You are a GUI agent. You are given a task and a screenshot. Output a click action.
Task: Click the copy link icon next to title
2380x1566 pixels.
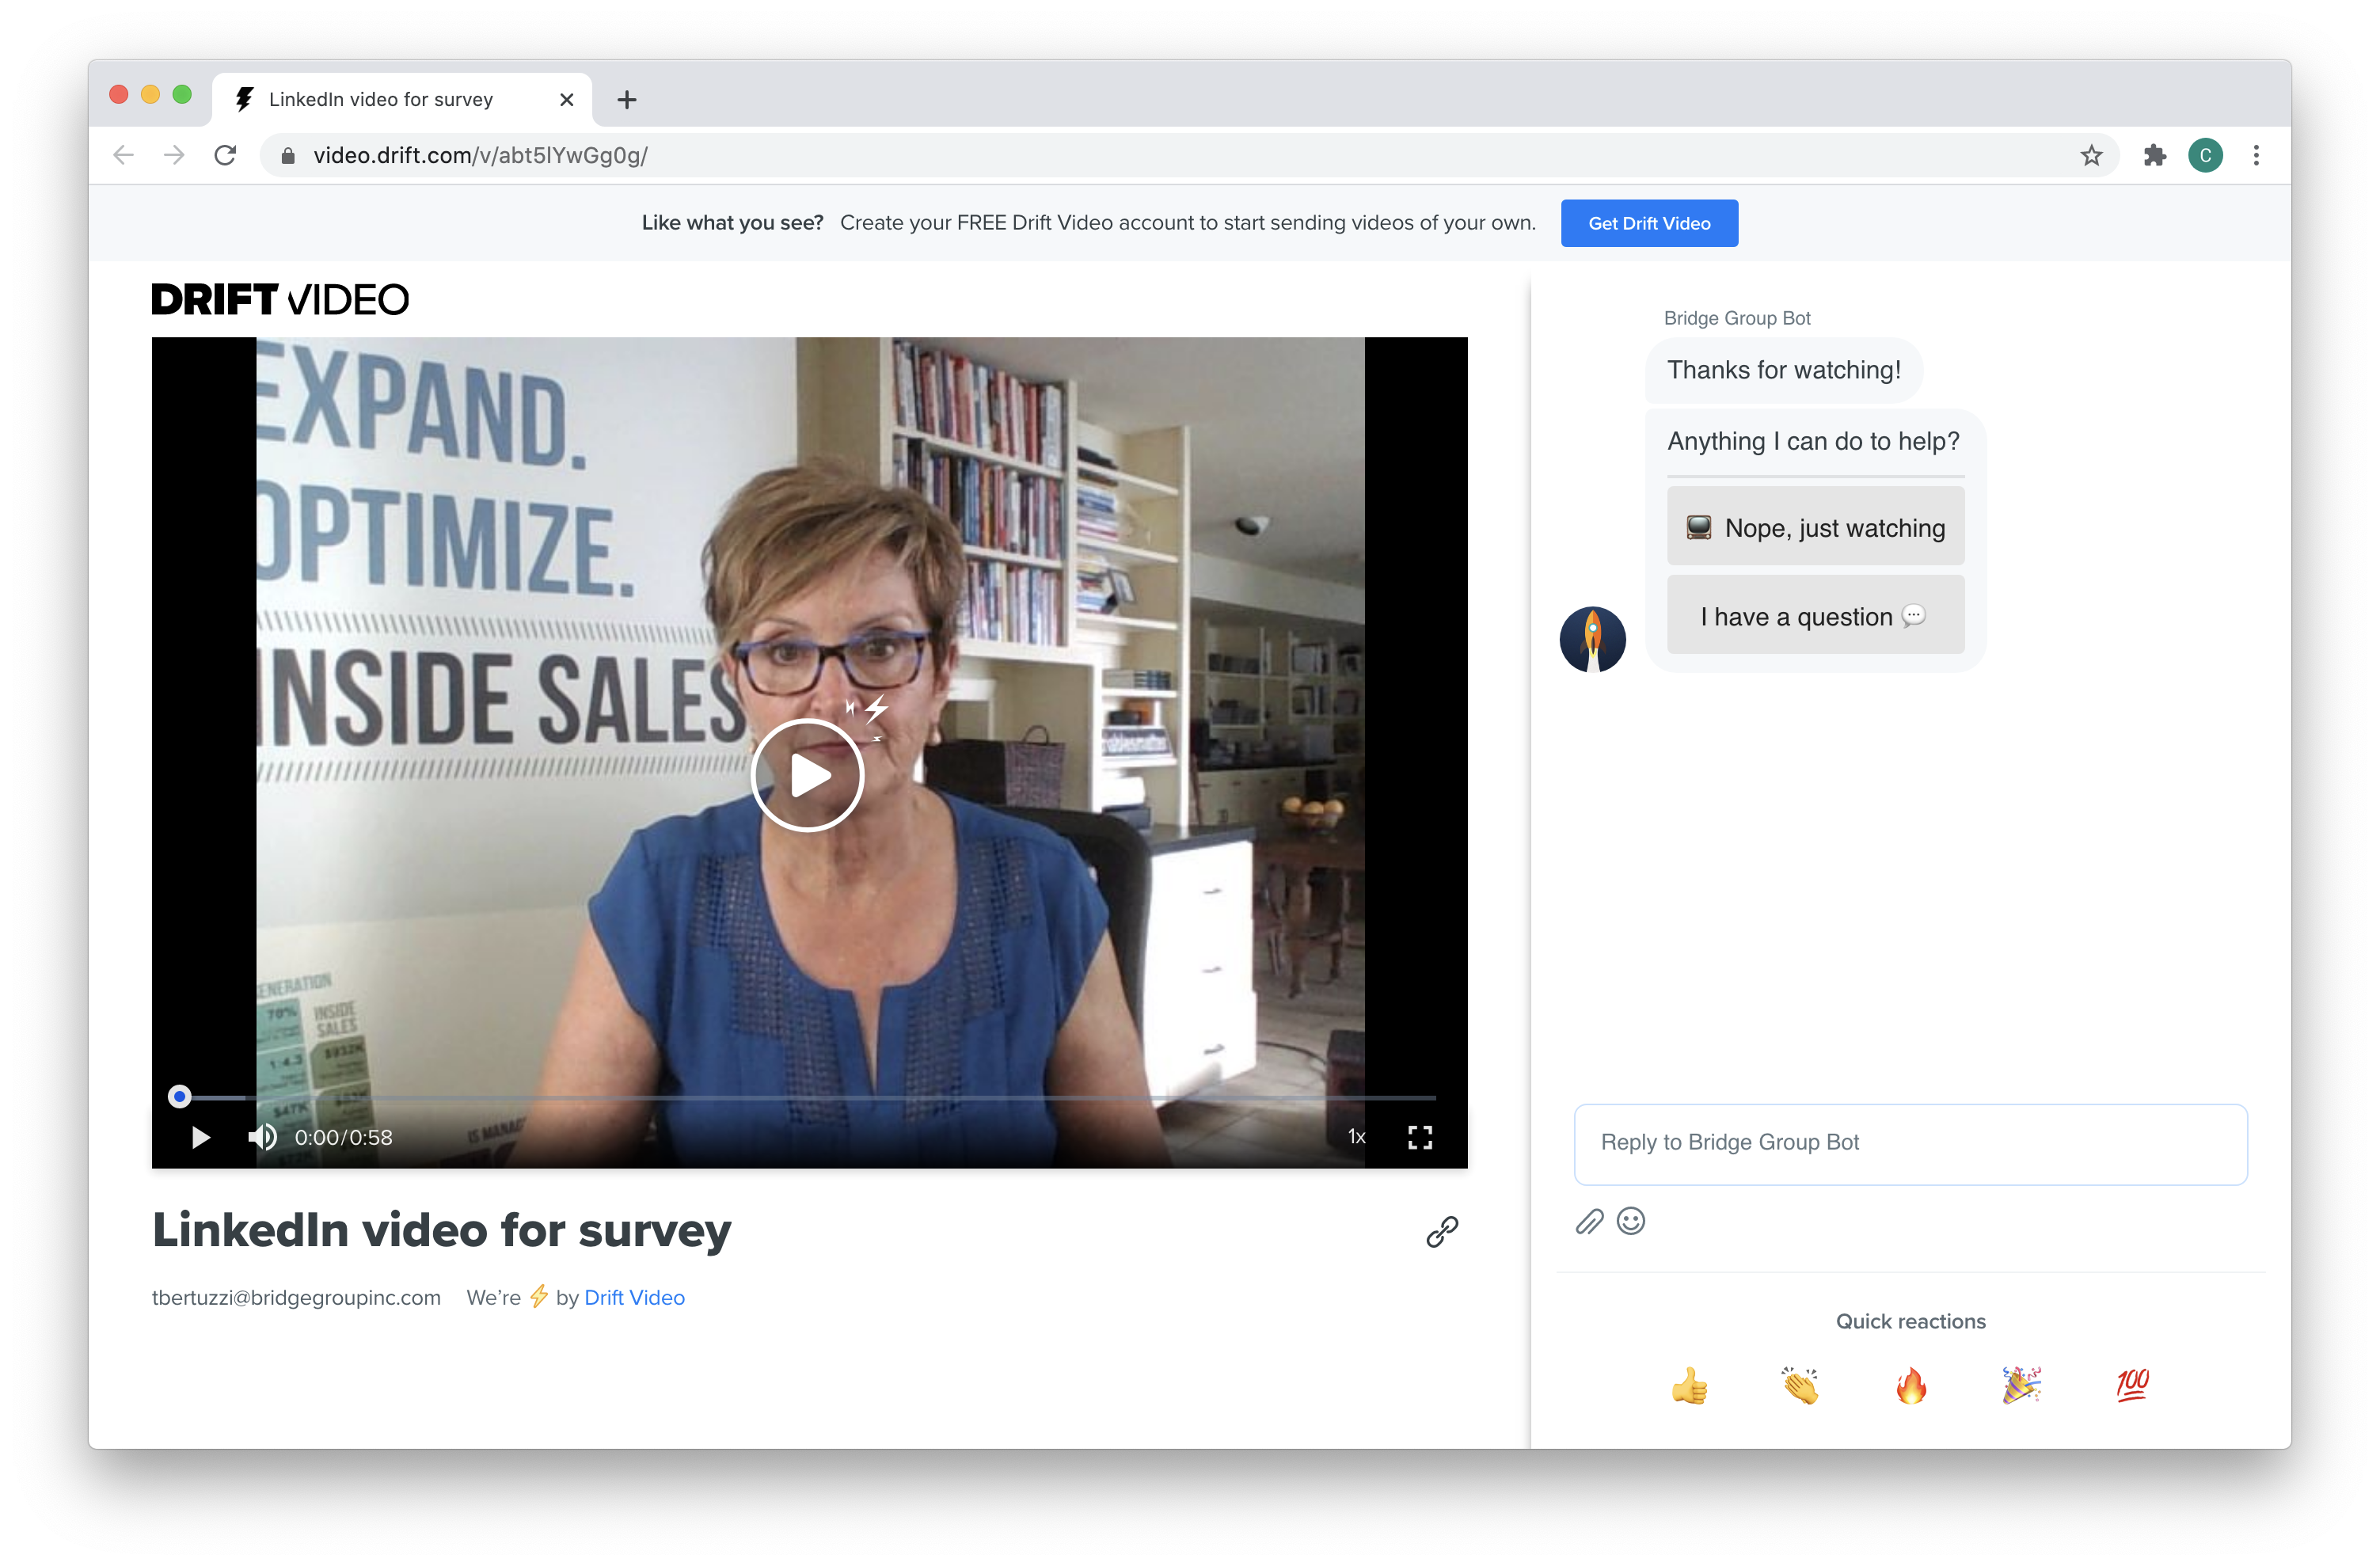(1443, 1230)
